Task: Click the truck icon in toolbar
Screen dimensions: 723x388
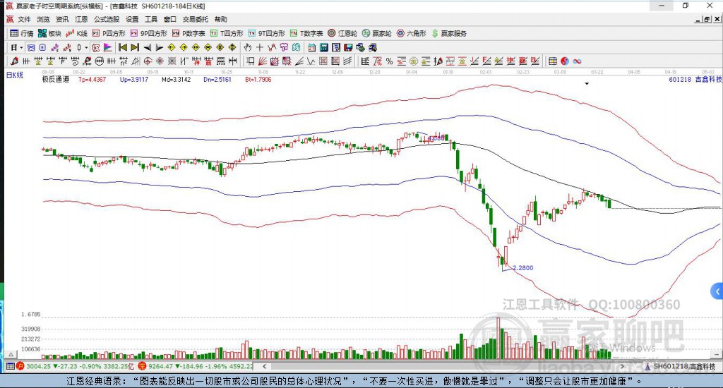Action: pos(373,47)
